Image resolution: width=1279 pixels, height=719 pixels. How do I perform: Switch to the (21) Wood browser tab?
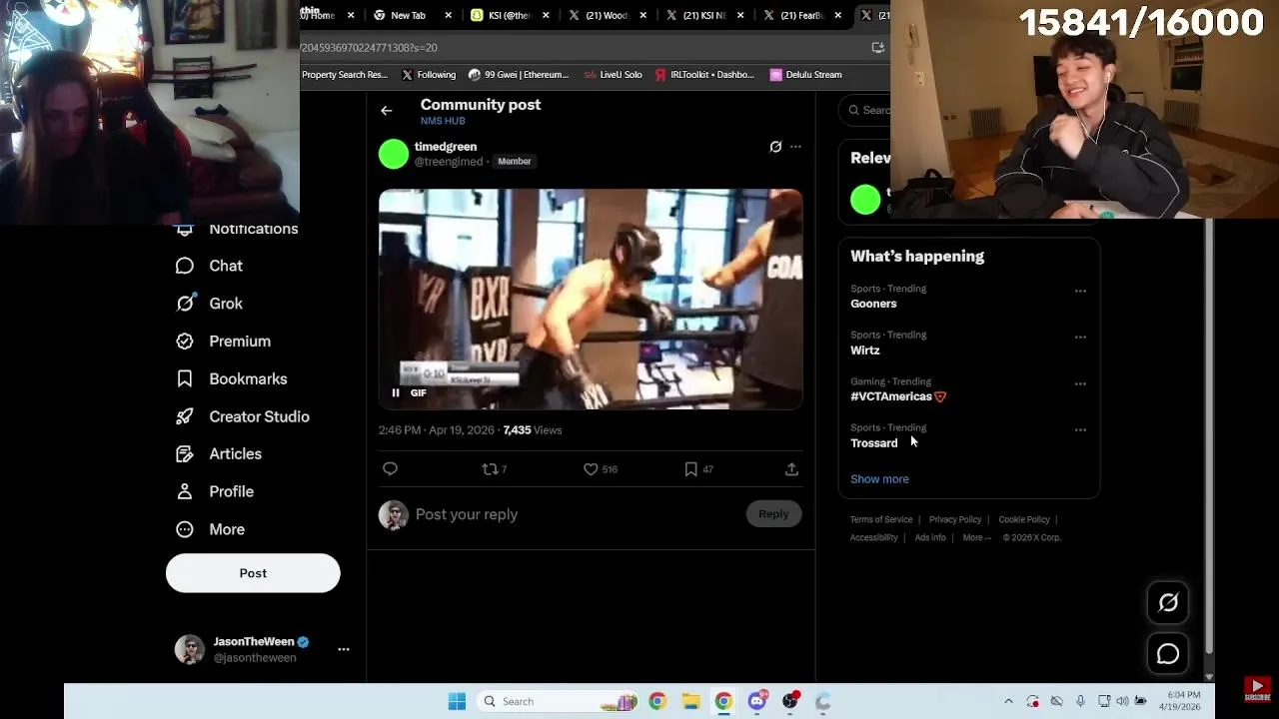pyautogui.click(x=608, y=15)
